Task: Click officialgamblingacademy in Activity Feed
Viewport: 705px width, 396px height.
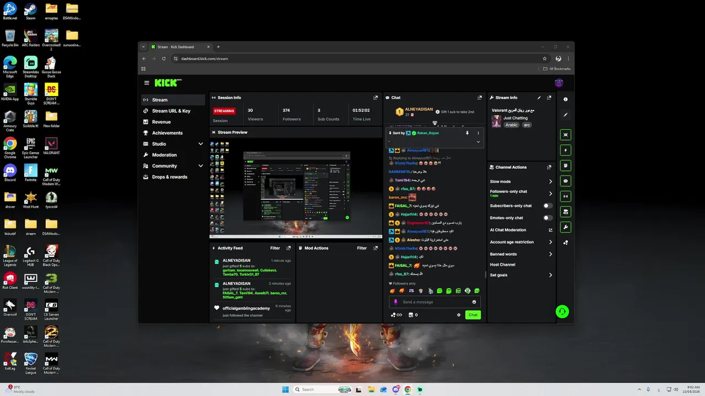Action: 246,309
